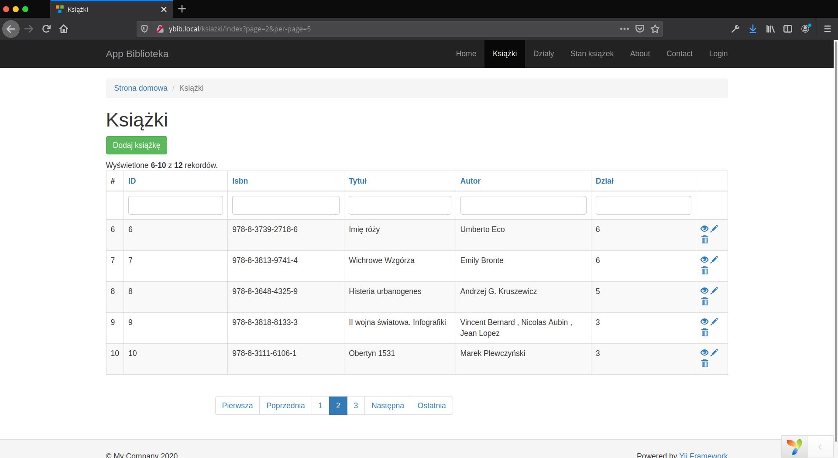Focus the Tytuł filter field

pos(400,205)
